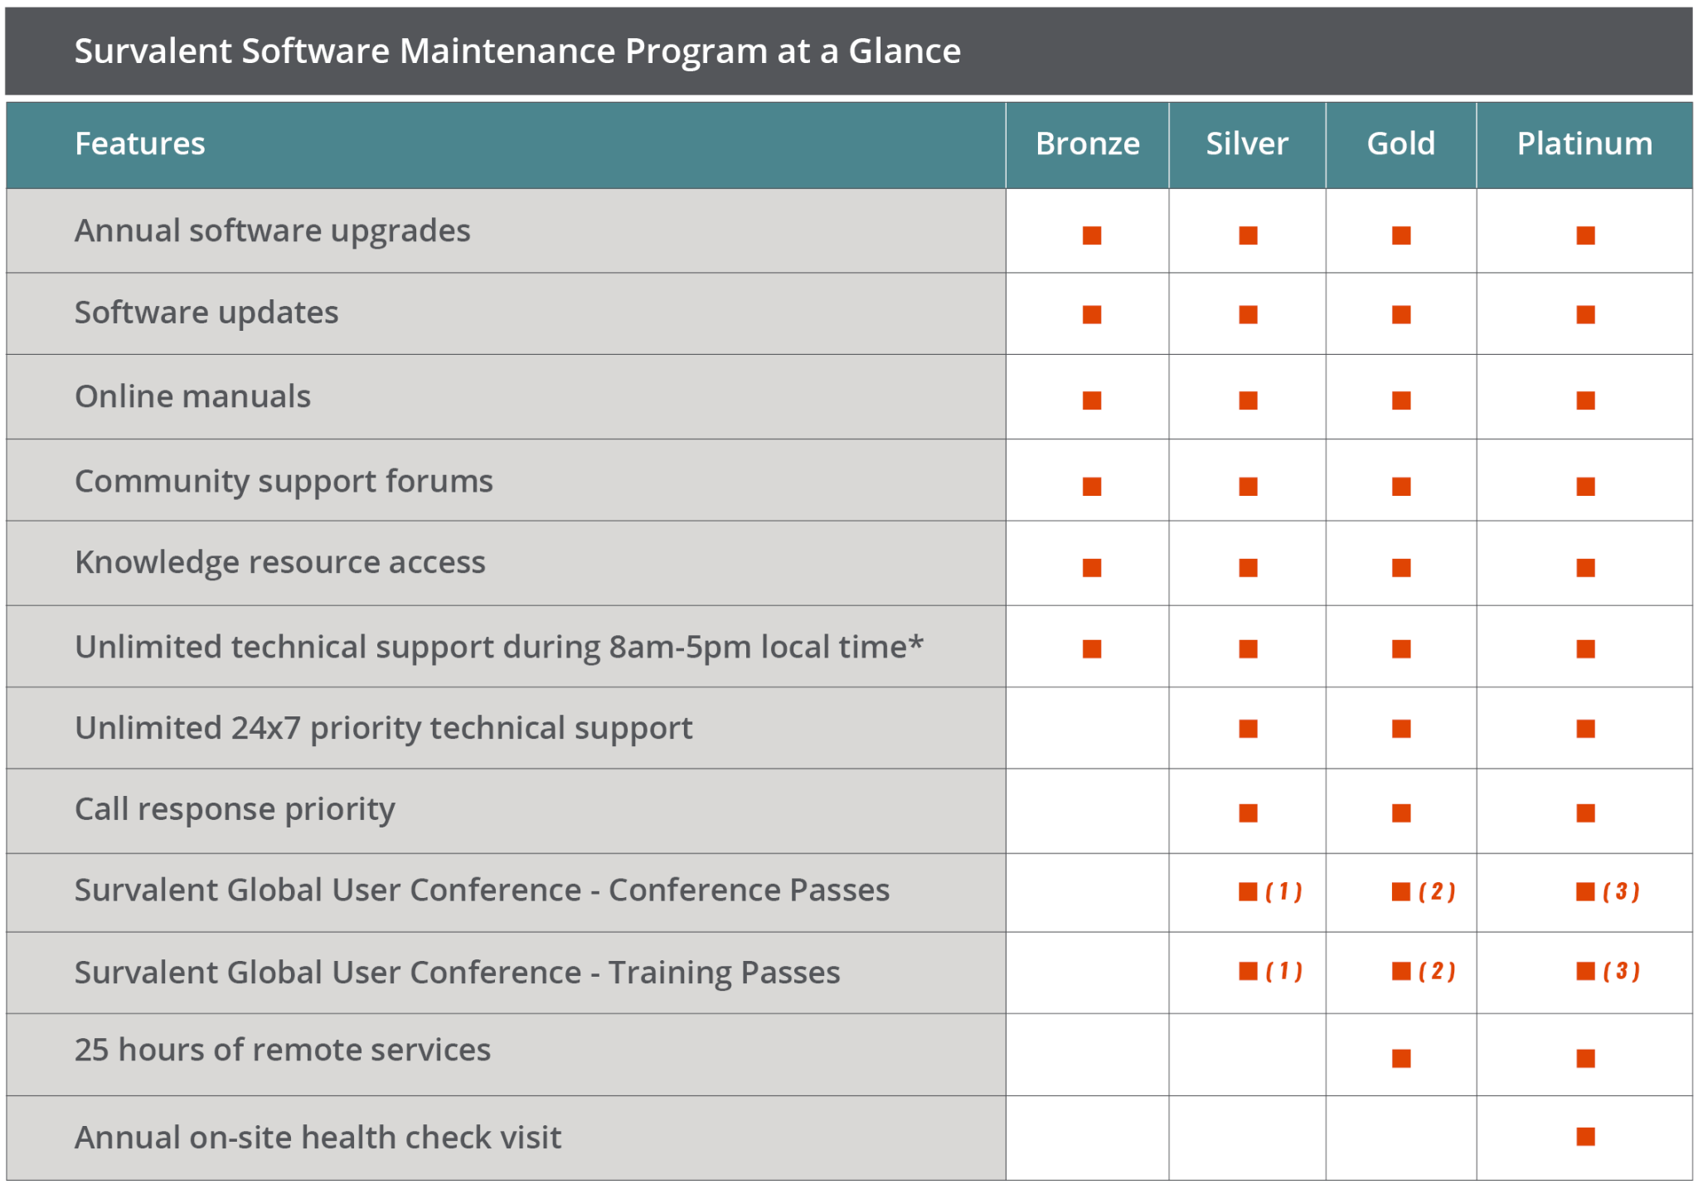
Task: Click the Silver column header
Action: tap(1246, 144)
